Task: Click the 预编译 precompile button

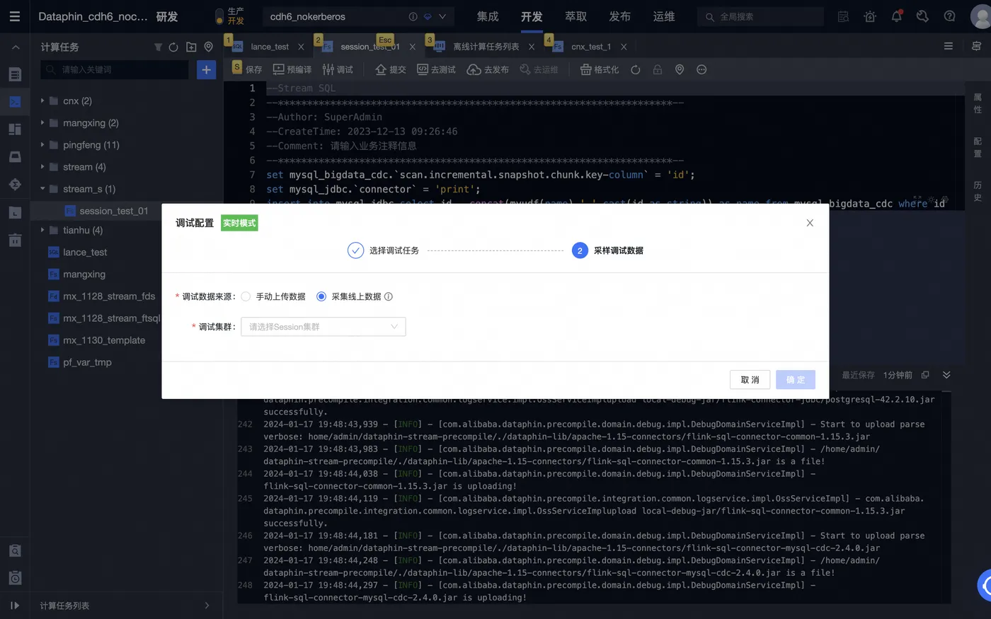Action: pos(292,69)
